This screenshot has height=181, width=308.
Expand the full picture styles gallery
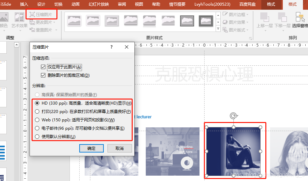[x=218, y=29]
